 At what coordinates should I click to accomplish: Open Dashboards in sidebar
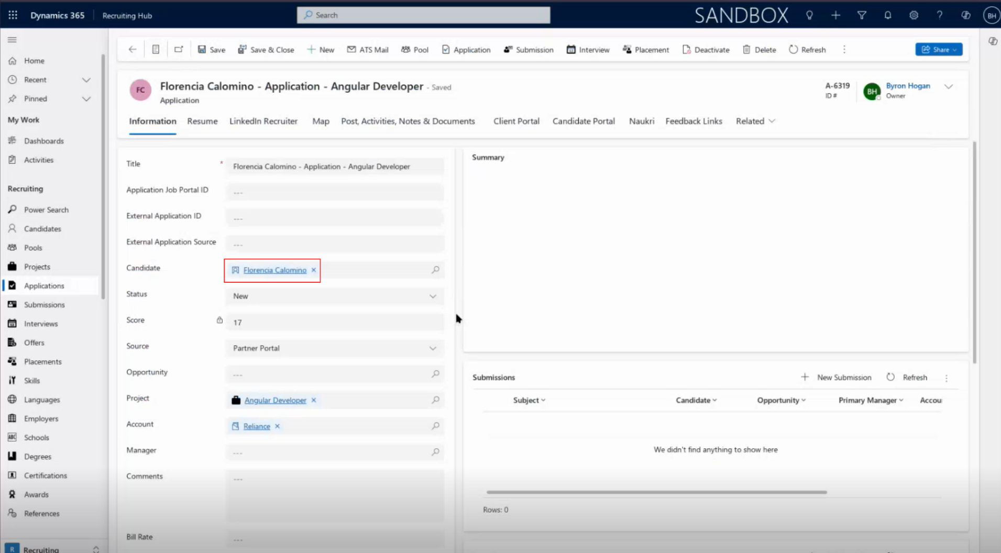[44, 141]
